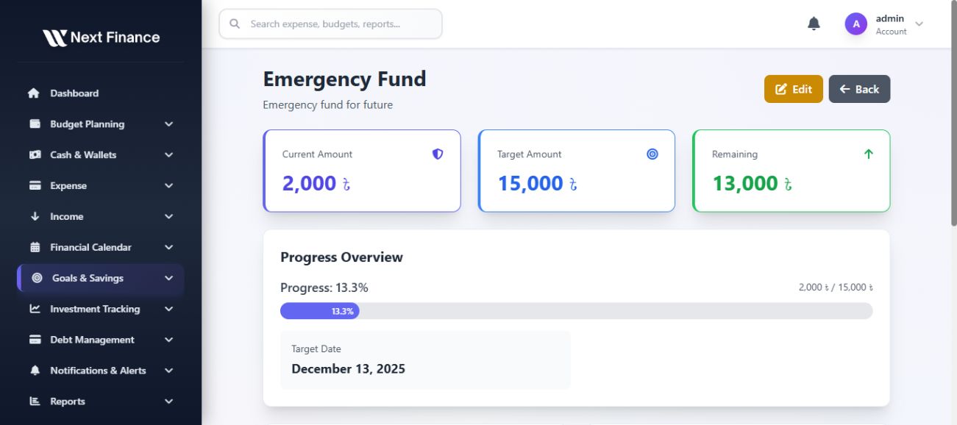Click the Back button
The height and width of the screenshot is (425, 957).
(x=859, y=89)
